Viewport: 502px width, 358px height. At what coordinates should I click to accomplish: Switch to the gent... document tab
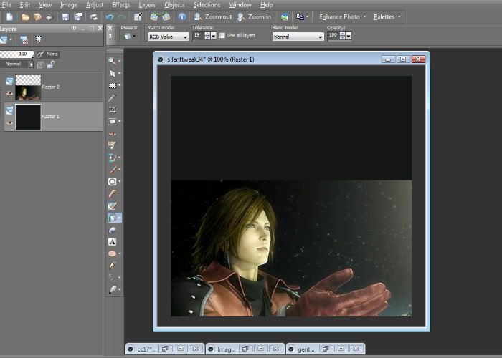tap(306, 349)
